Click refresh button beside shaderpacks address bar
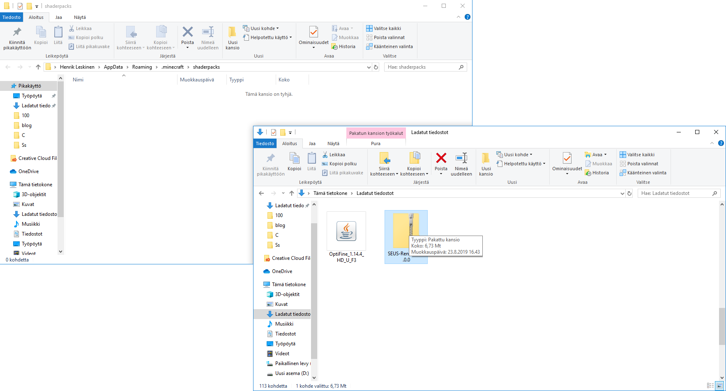This screenshot has width=726, height=391. click(376, 67)
